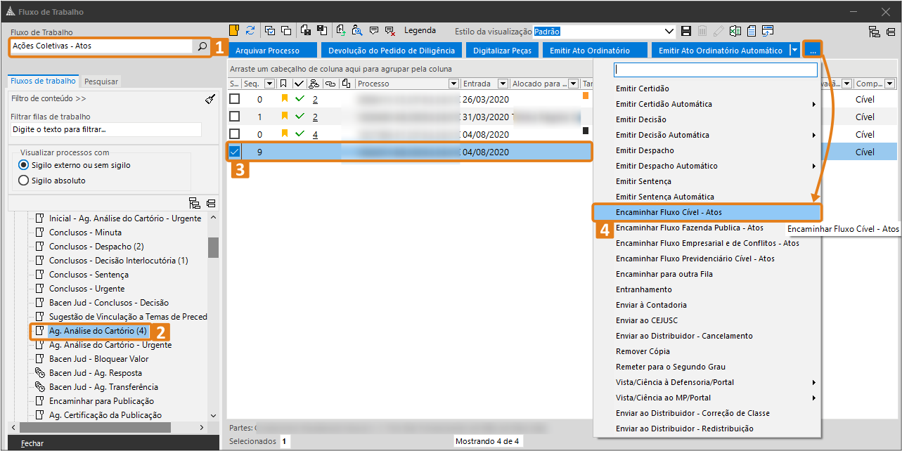Open Alocado para column filter dropdown
Image resolution: width=902 pixels, height=451 pixels.
click(573, 84)
